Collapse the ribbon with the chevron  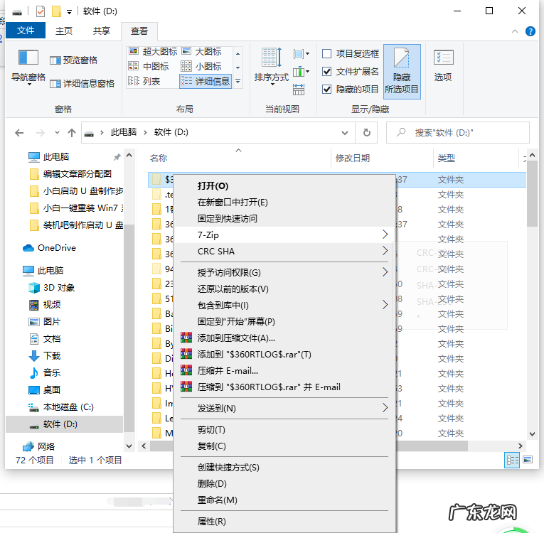(515, 31)
